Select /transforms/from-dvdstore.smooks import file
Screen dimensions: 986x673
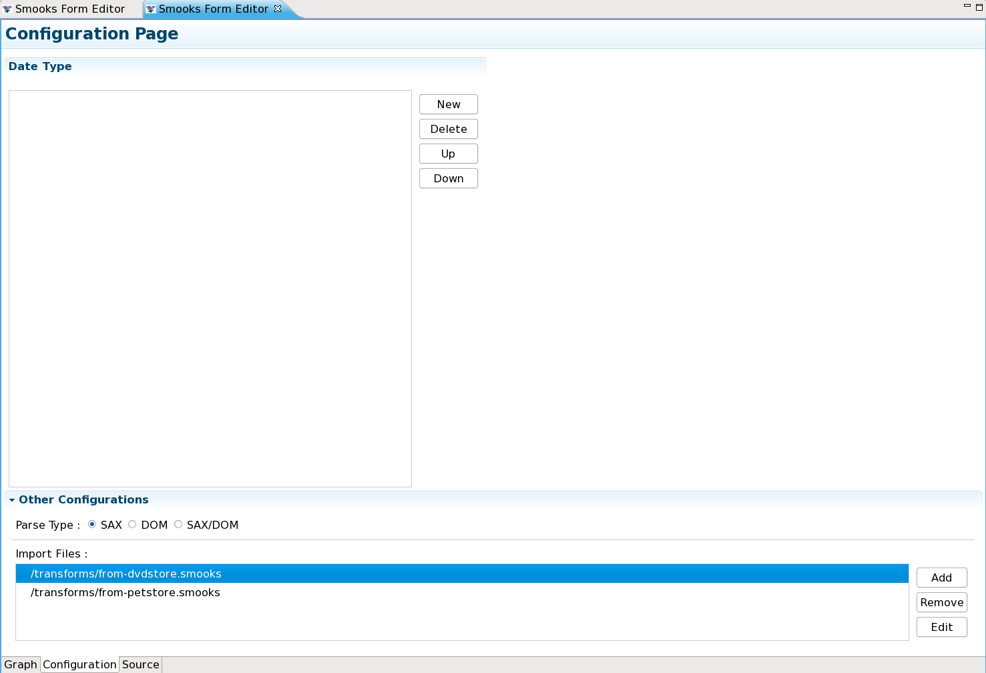tap(462, 574)
